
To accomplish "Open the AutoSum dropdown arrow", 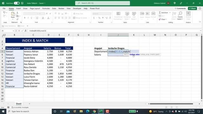I will [170, 13].
